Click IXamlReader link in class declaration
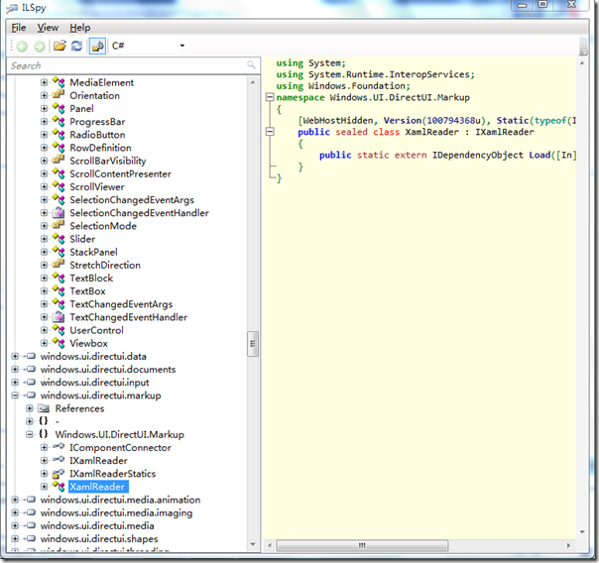This screenshot has width=599, height=563. [x=505, y=132]
